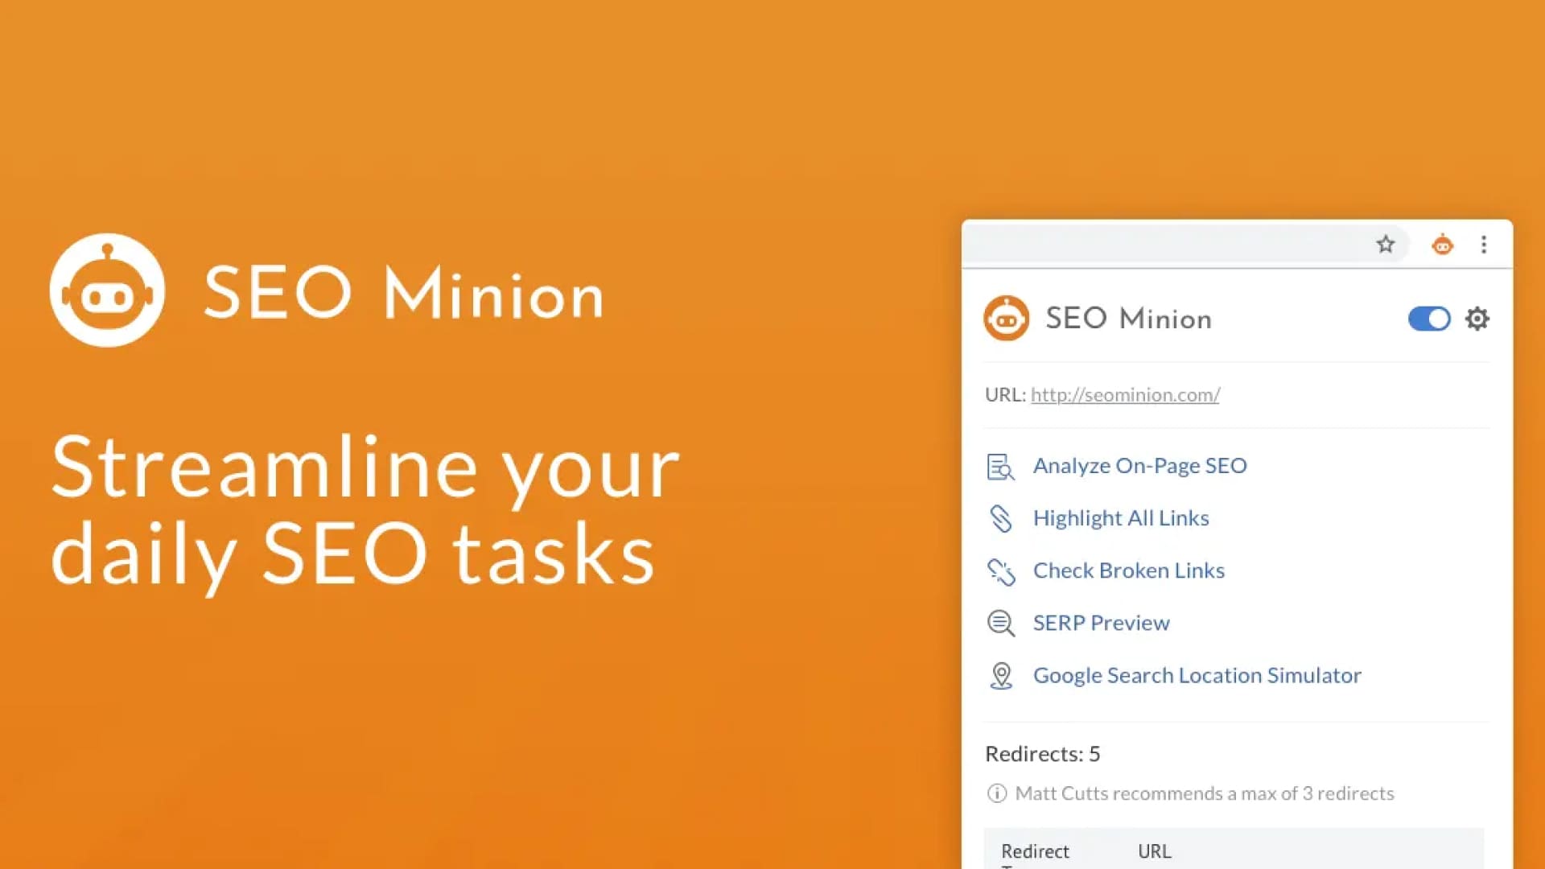Screen dimensions: 1545x869
Task: Click the settings gear icon
Action: (x=1478, y=319)
